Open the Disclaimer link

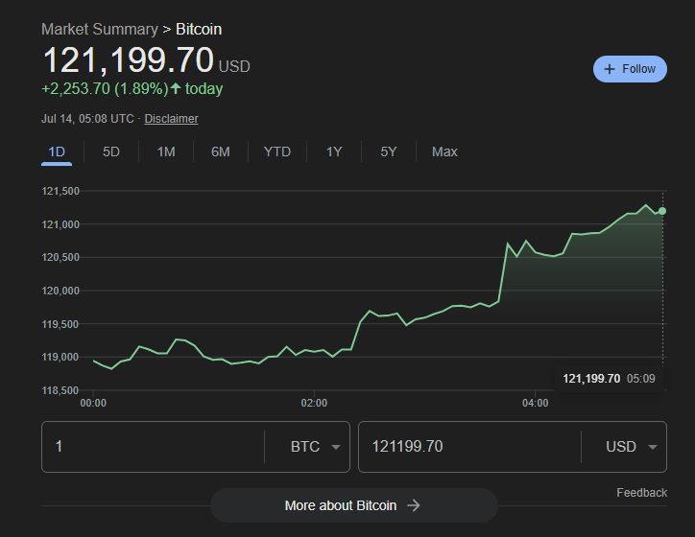(x=171, y=119)
